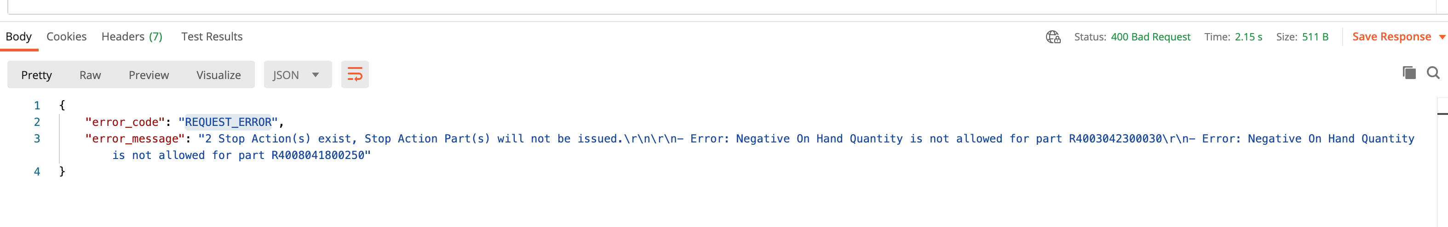Click the response time 2.15 s
Viewport: 1448px width, 227px height.
point(1248,37)
